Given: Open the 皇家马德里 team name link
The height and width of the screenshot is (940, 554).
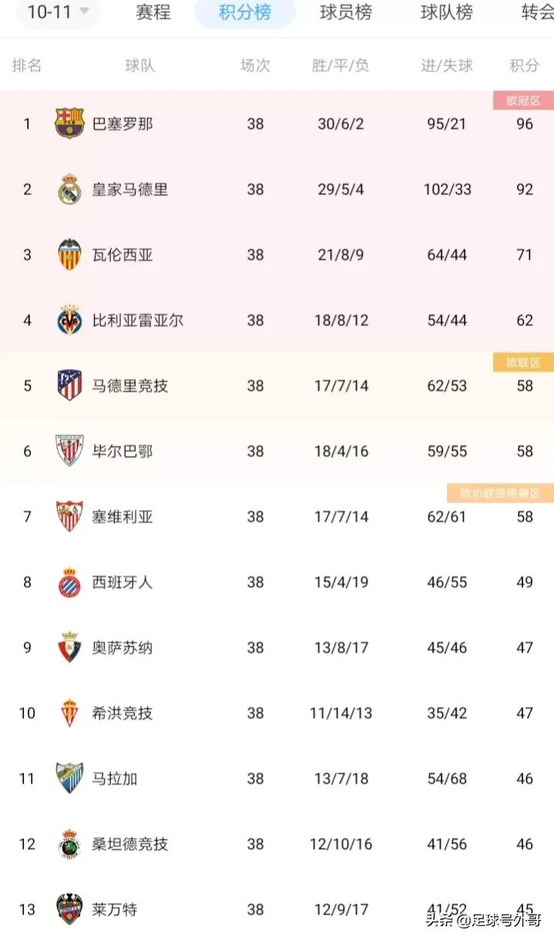Looking at the screenshot, I should pyautogui.click(x=130, y=190).
